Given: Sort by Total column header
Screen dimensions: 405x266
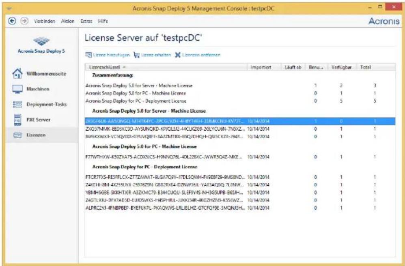Looking at the screenshot, I should pos(376,67).
